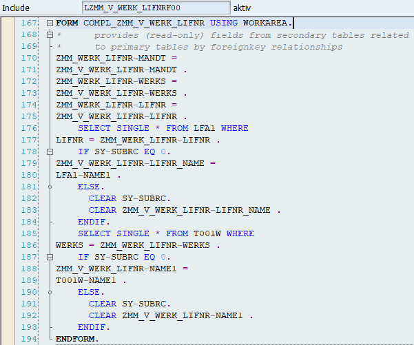Click line number 167 in gutter
This screenshot has height=345, width=414.
click(29, 23)
